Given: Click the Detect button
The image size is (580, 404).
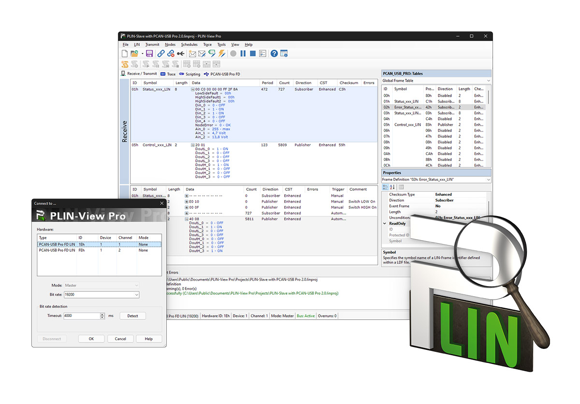Looking at the screenshot, I should (132, 316).
